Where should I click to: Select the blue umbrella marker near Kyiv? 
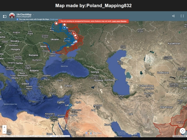point(64,28)
